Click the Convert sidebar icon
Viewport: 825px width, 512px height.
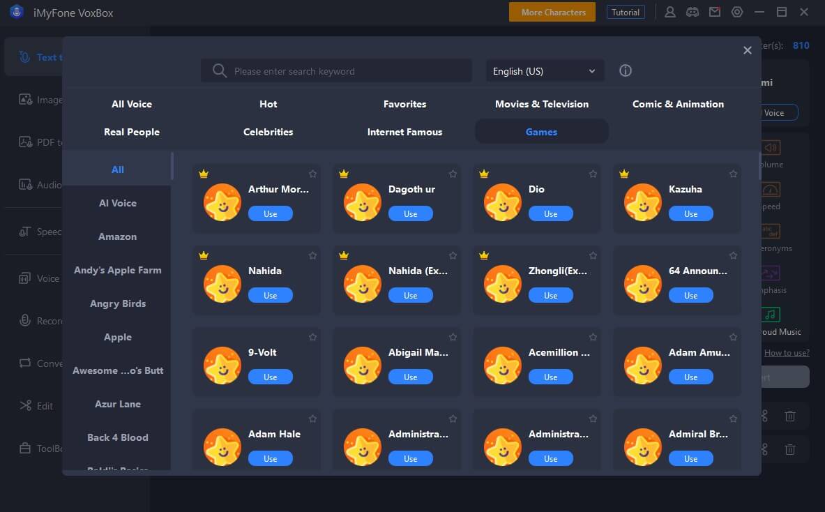(25, 363)
